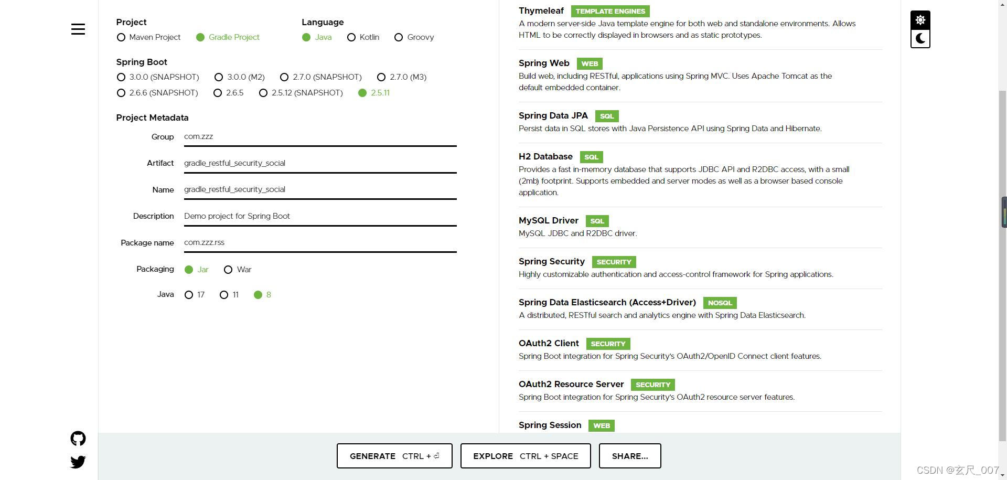Viewport: 1007px width, 480px height.
Task: Select the Spring Data JPA dependency
Action: [x=700, y=122]
